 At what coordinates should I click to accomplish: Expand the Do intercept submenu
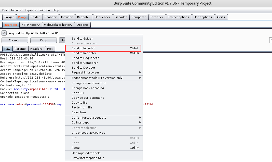click(104, 122)
